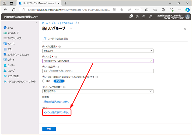The width and height of the screenshot is (192, 135).
Task: Open favorites list icon
Action: click(155, 10)
